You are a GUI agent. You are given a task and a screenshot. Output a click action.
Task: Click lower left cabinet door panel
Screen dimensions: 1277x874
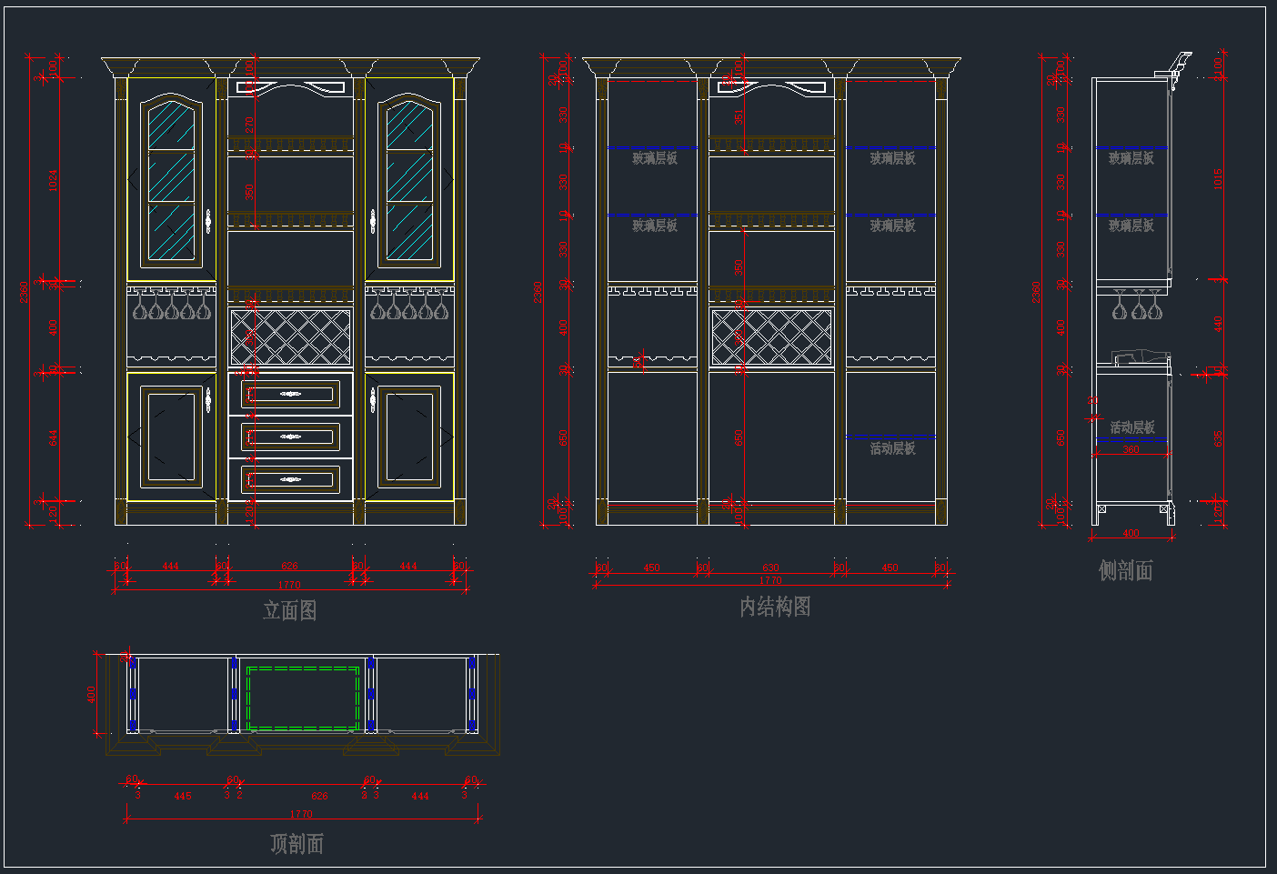point(171,437)
